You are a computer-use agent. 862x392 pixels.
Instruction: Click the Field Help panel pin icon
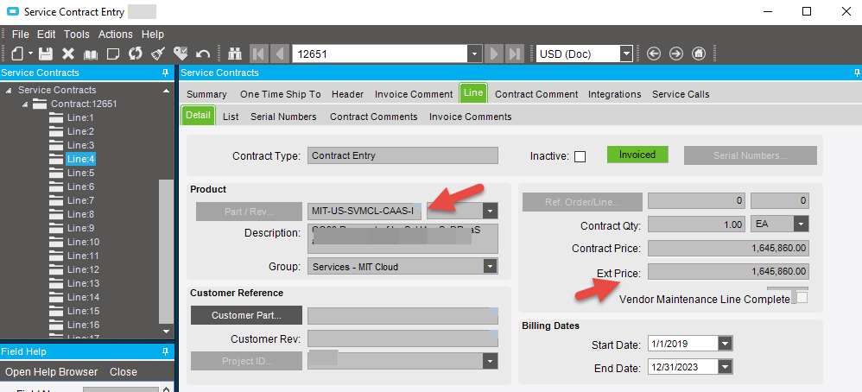coord(165,351)
